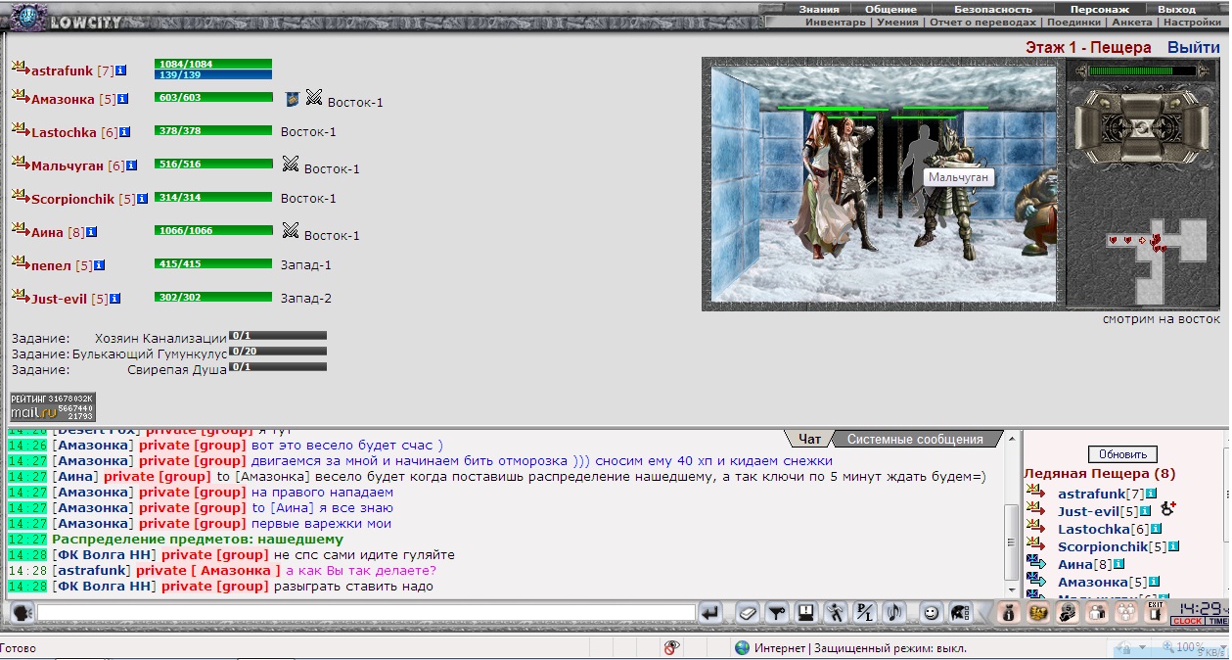
Task: Click the helmet icon next to smiley
Action: (x=961, y=613)
